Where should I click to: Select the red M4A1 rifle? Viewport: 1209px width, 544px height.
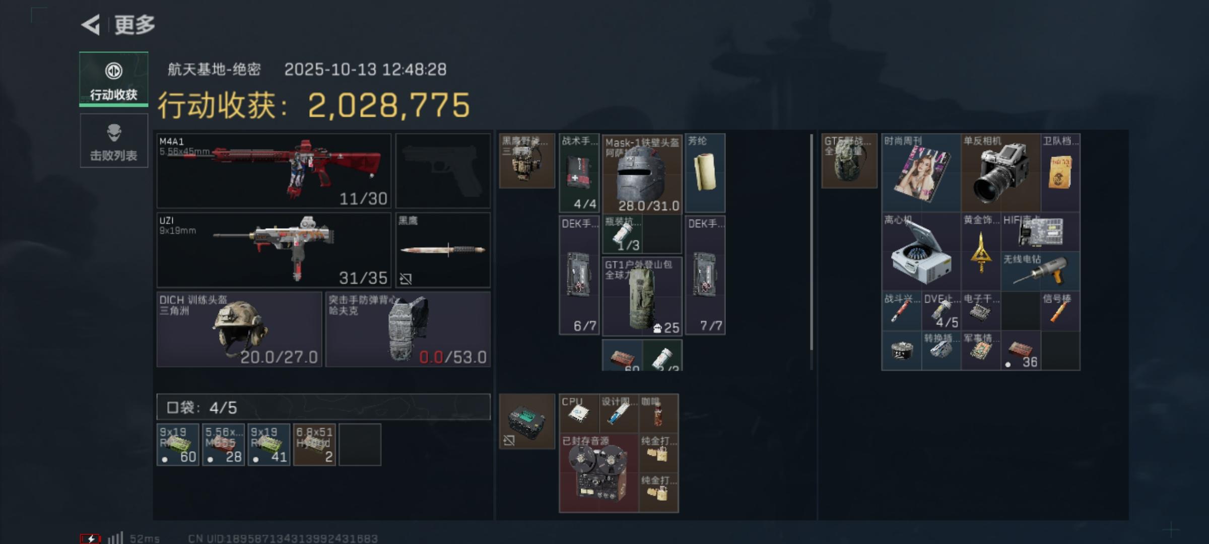(x=274, y=171)
